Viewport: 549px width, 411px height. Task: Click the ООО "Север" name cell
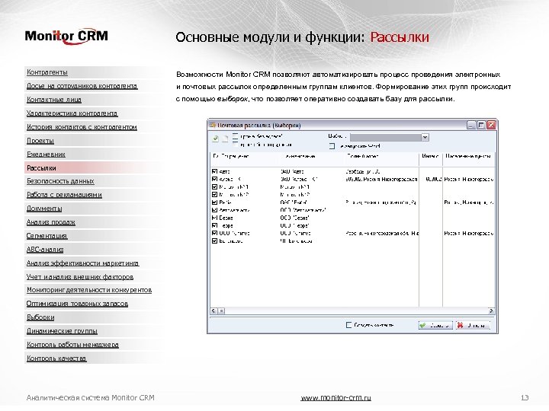(294, 218)
